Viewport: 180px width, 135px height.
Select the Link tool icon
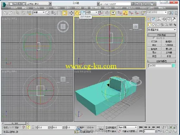pos(18,13)
